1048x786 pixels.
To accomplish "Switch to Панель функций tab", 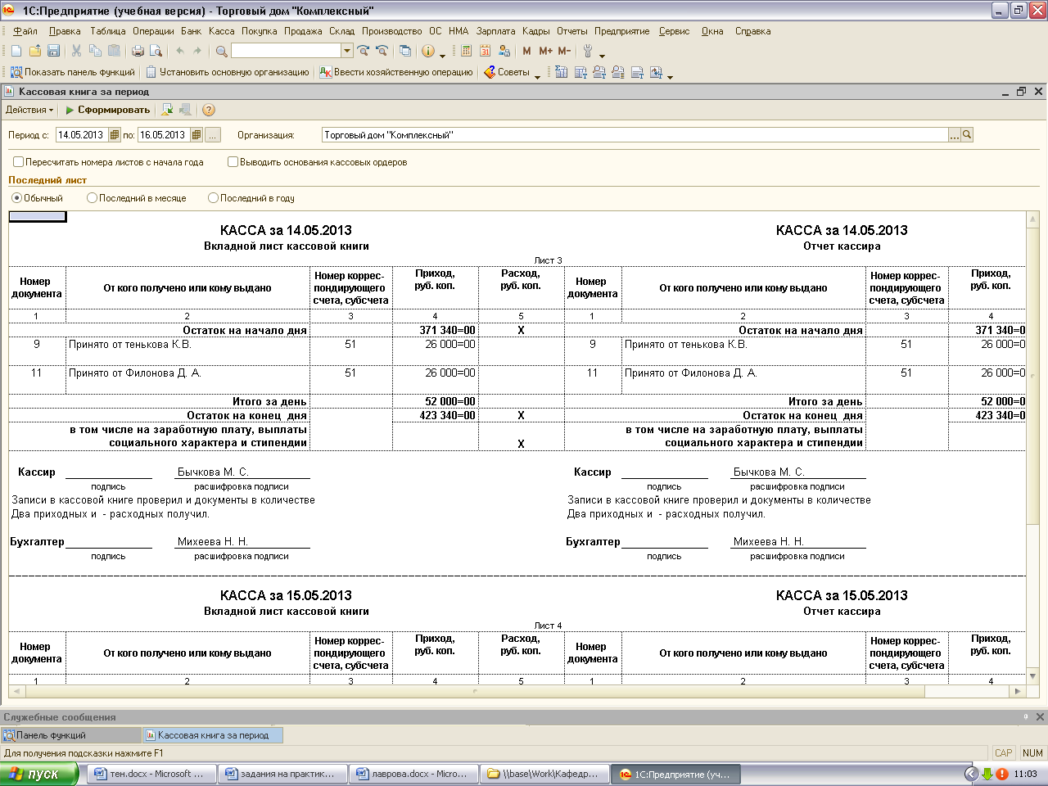I will click(71, 735).
